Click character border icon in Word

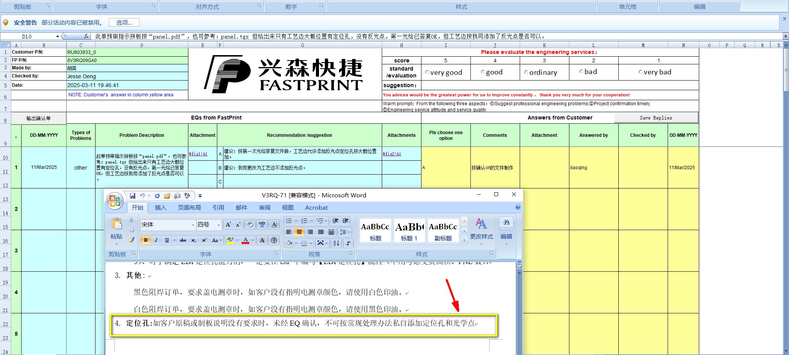pyautogui.click(x=274, y=225)
